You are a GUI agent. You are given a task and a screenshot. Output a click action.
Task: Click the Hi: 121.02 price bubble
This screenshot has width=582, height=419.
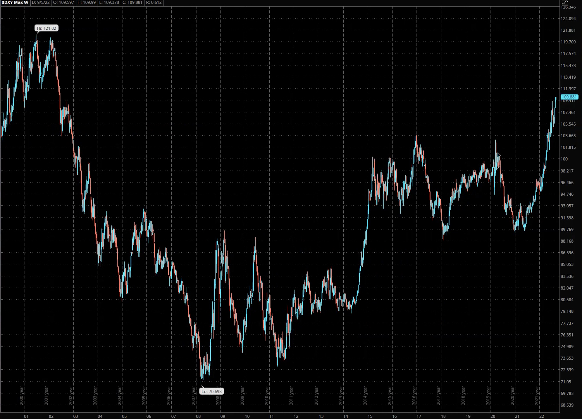tap(46, 28)
